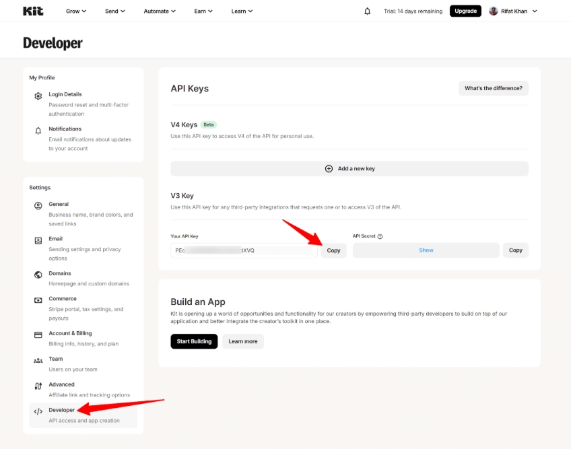Open Login Details settings
Image resolution: width=571 pixels, height=449 pixels.
point(83,104)
